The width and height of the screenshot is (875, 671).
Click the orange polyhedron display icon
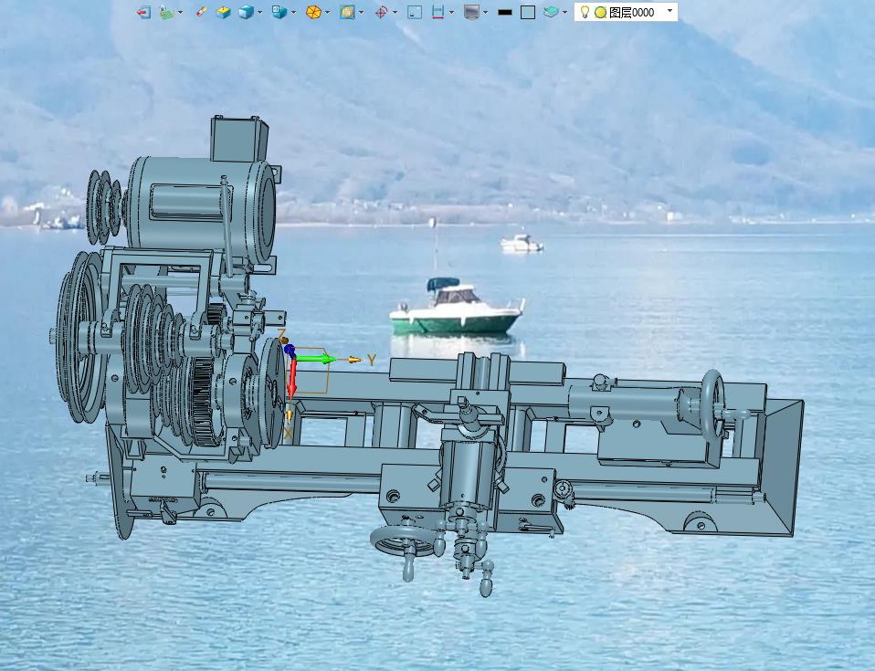click(x=313, y=12)
